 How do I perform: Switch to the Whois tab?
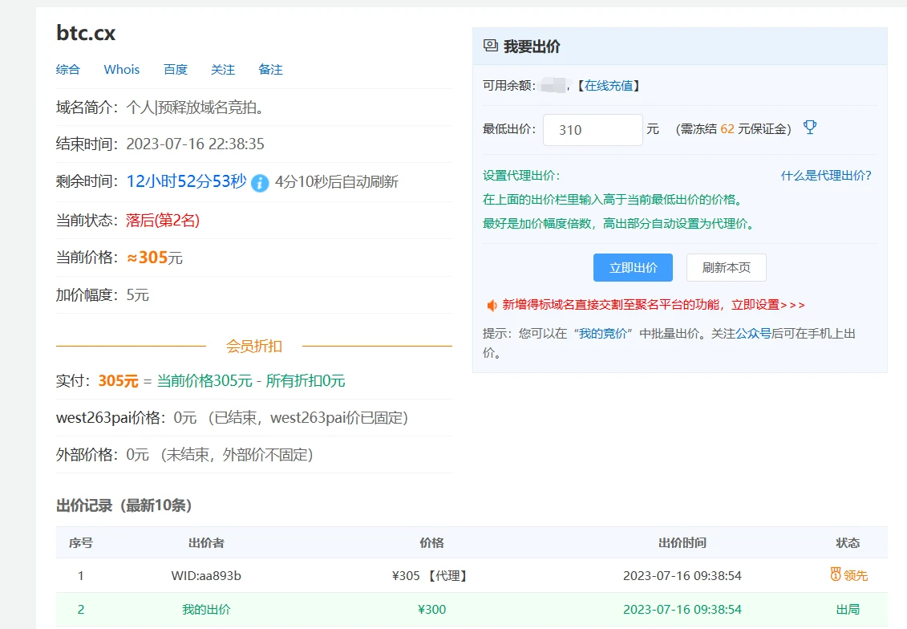click(122, 70)
